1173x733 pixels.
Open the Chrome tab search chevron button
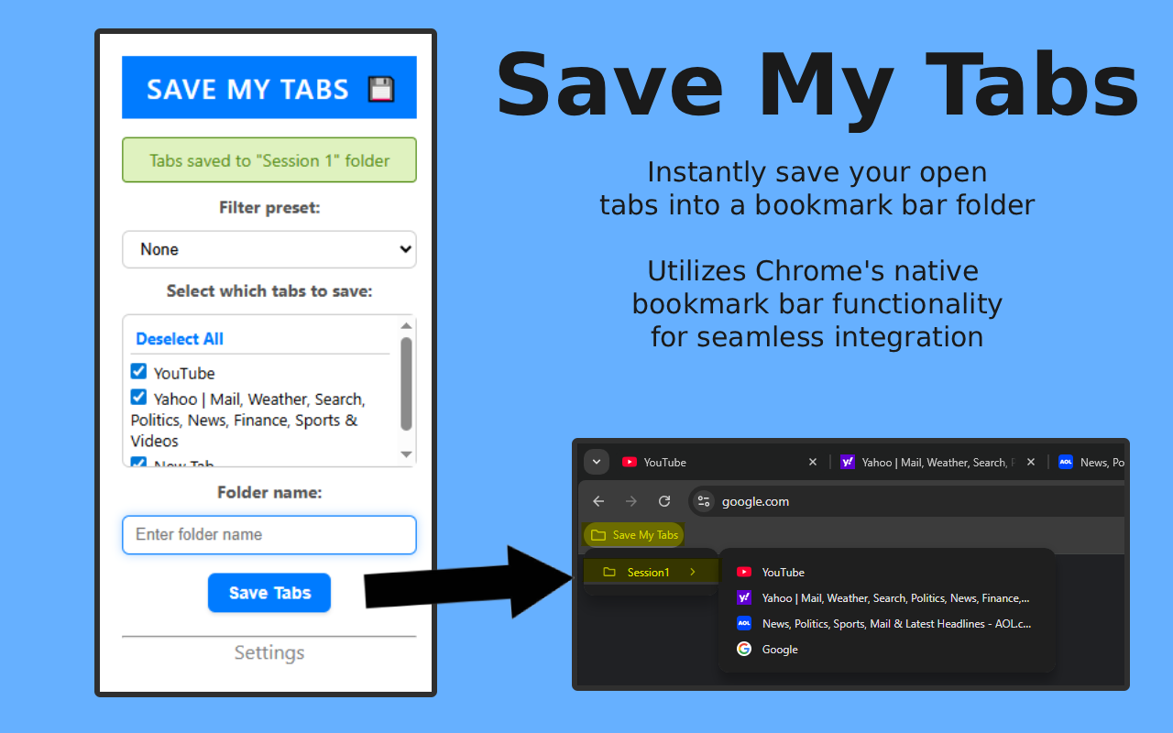597,462
